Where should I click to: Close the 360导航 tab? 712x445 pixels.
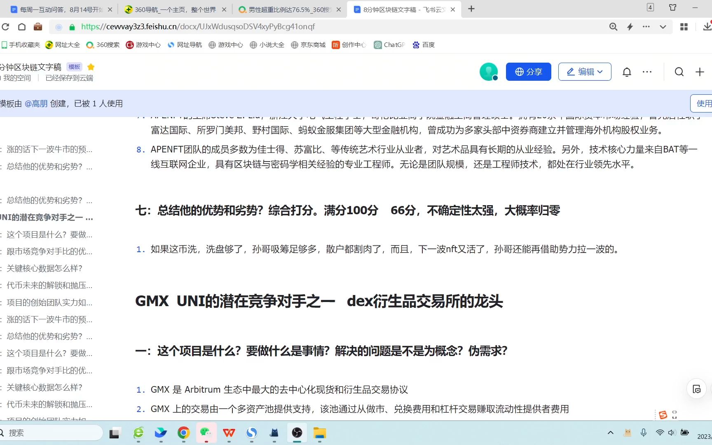(224, 9)
